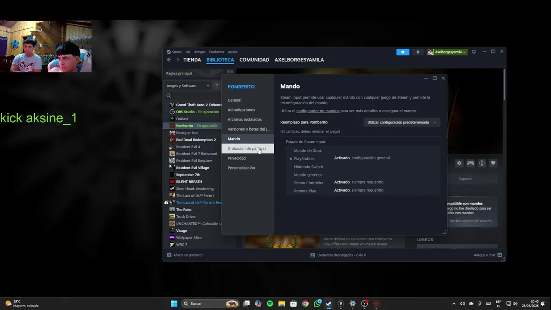Select Ready or Not in library list

(187, 133)
